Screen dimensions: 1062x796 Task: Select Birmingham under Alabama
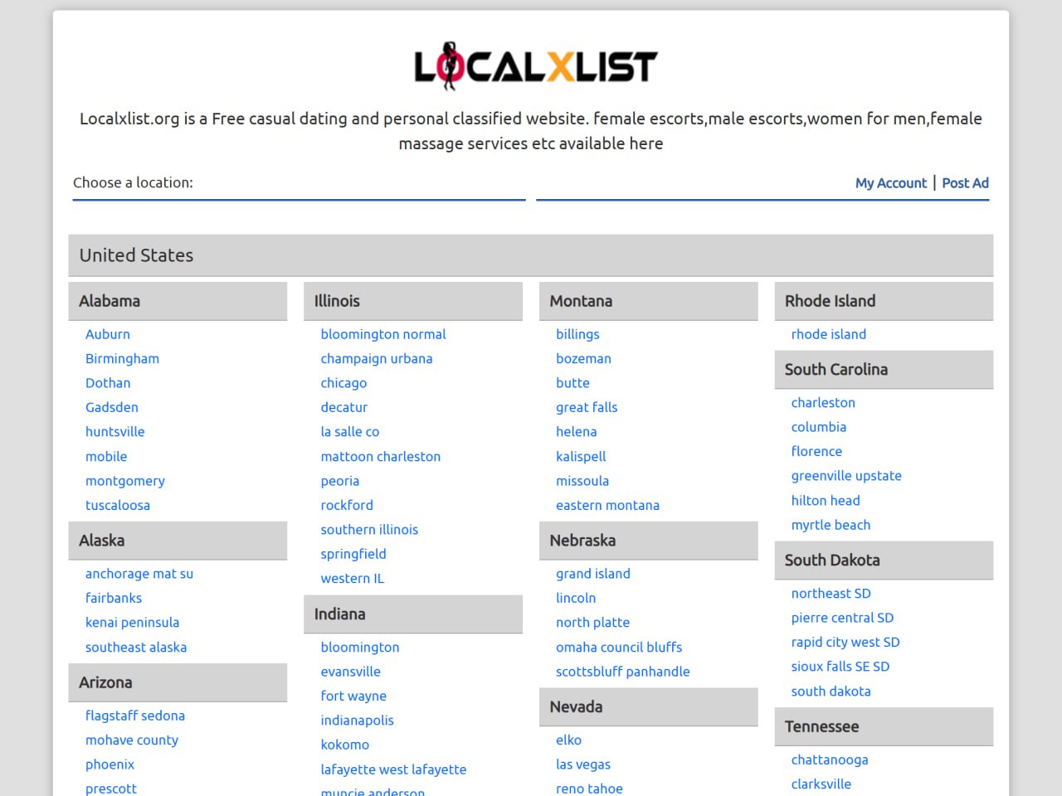[x=122, y=359]
